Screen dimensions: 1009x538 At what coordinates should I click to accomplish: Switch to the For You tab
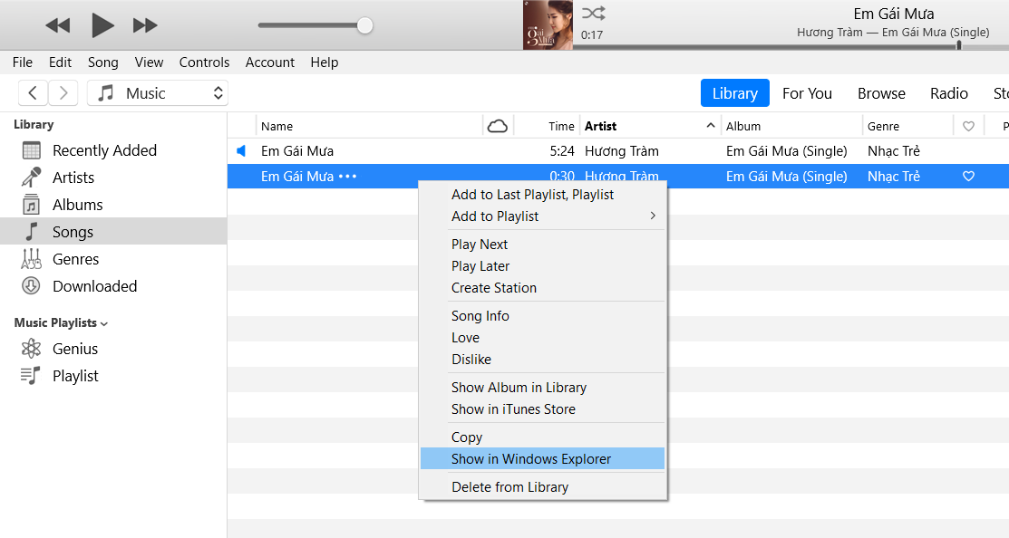click(x=807, y=92)
